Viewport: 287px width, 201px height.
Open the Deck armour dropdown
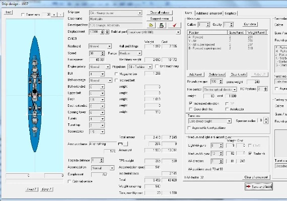[x=102, y=99]
